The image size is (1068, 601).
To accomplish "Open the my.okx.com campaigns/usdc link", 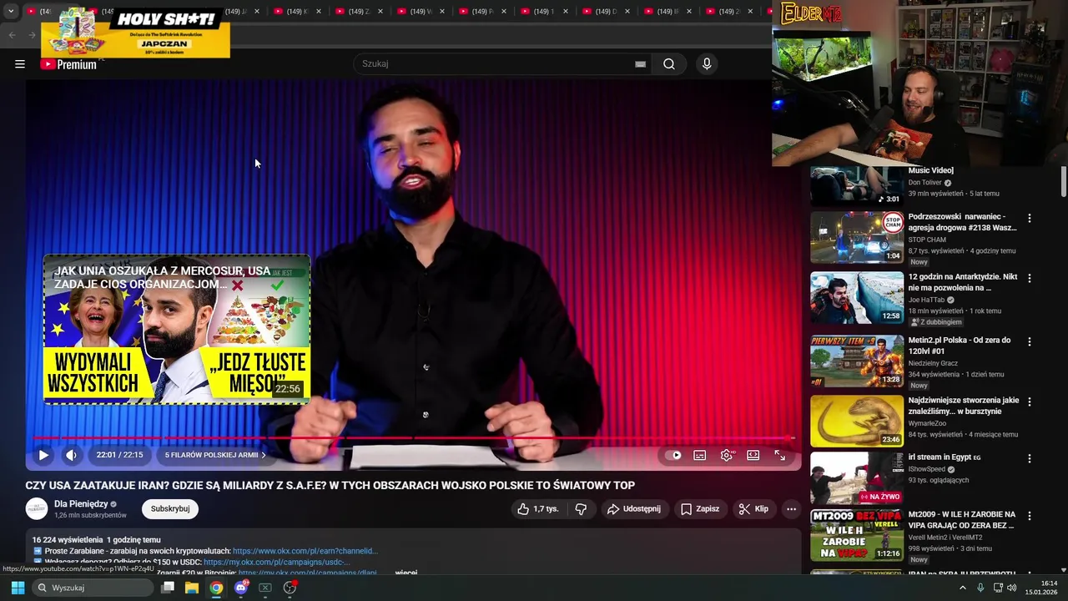I will (277, 562).
